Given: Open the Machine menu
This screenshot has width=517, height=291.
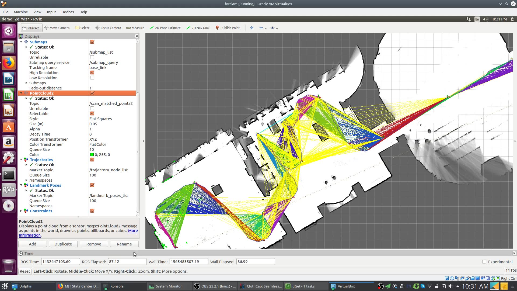Looking at the screenshot, I should tap(20, 12).
